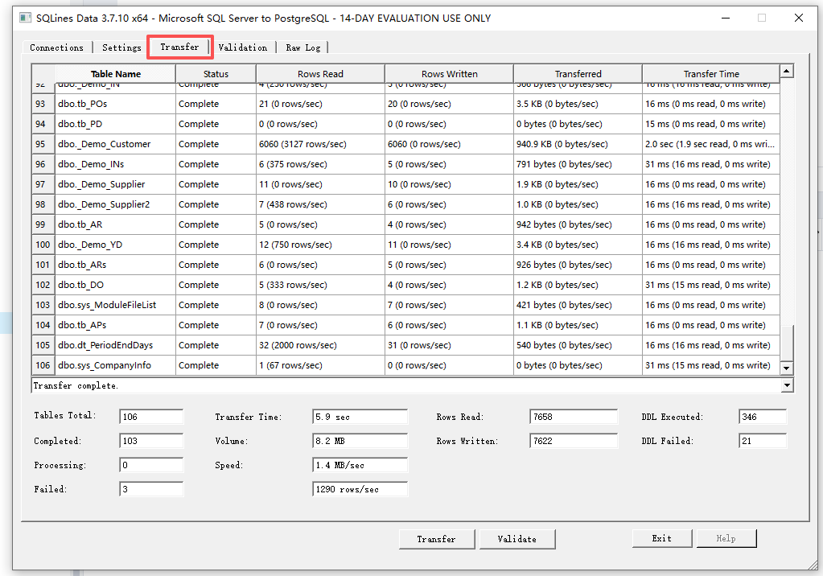
Task: Expand the transfer status message dropdown
Action: click(x=786, y=385)
